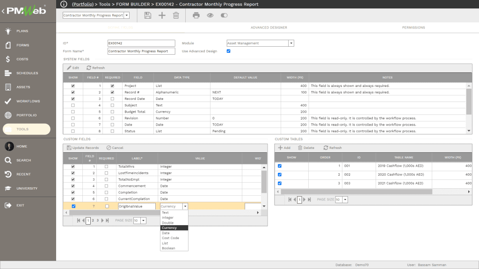Go to the last page in Custom Fields
Screen dimensions: 479x269
coord(107,220)
